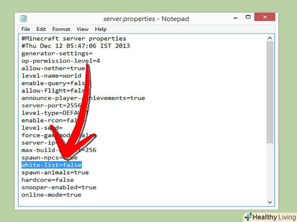Click the level-seed= line
The height and width of the screenshot is (222, 297).
point(42,128)
